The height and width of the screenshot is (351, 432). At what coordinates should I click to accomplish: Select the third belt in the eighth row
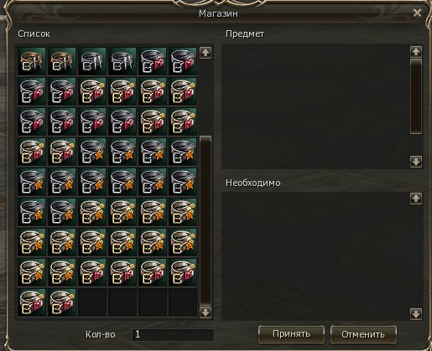point(92,272)
